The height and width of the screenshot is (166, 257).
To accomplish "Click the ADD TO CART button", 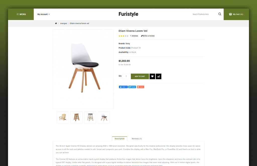I will [x=140, y=76].
